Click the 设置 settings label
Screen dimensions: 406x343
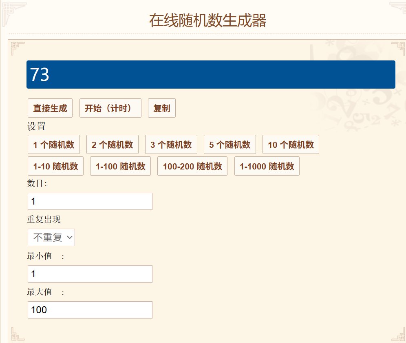(35, 127)
